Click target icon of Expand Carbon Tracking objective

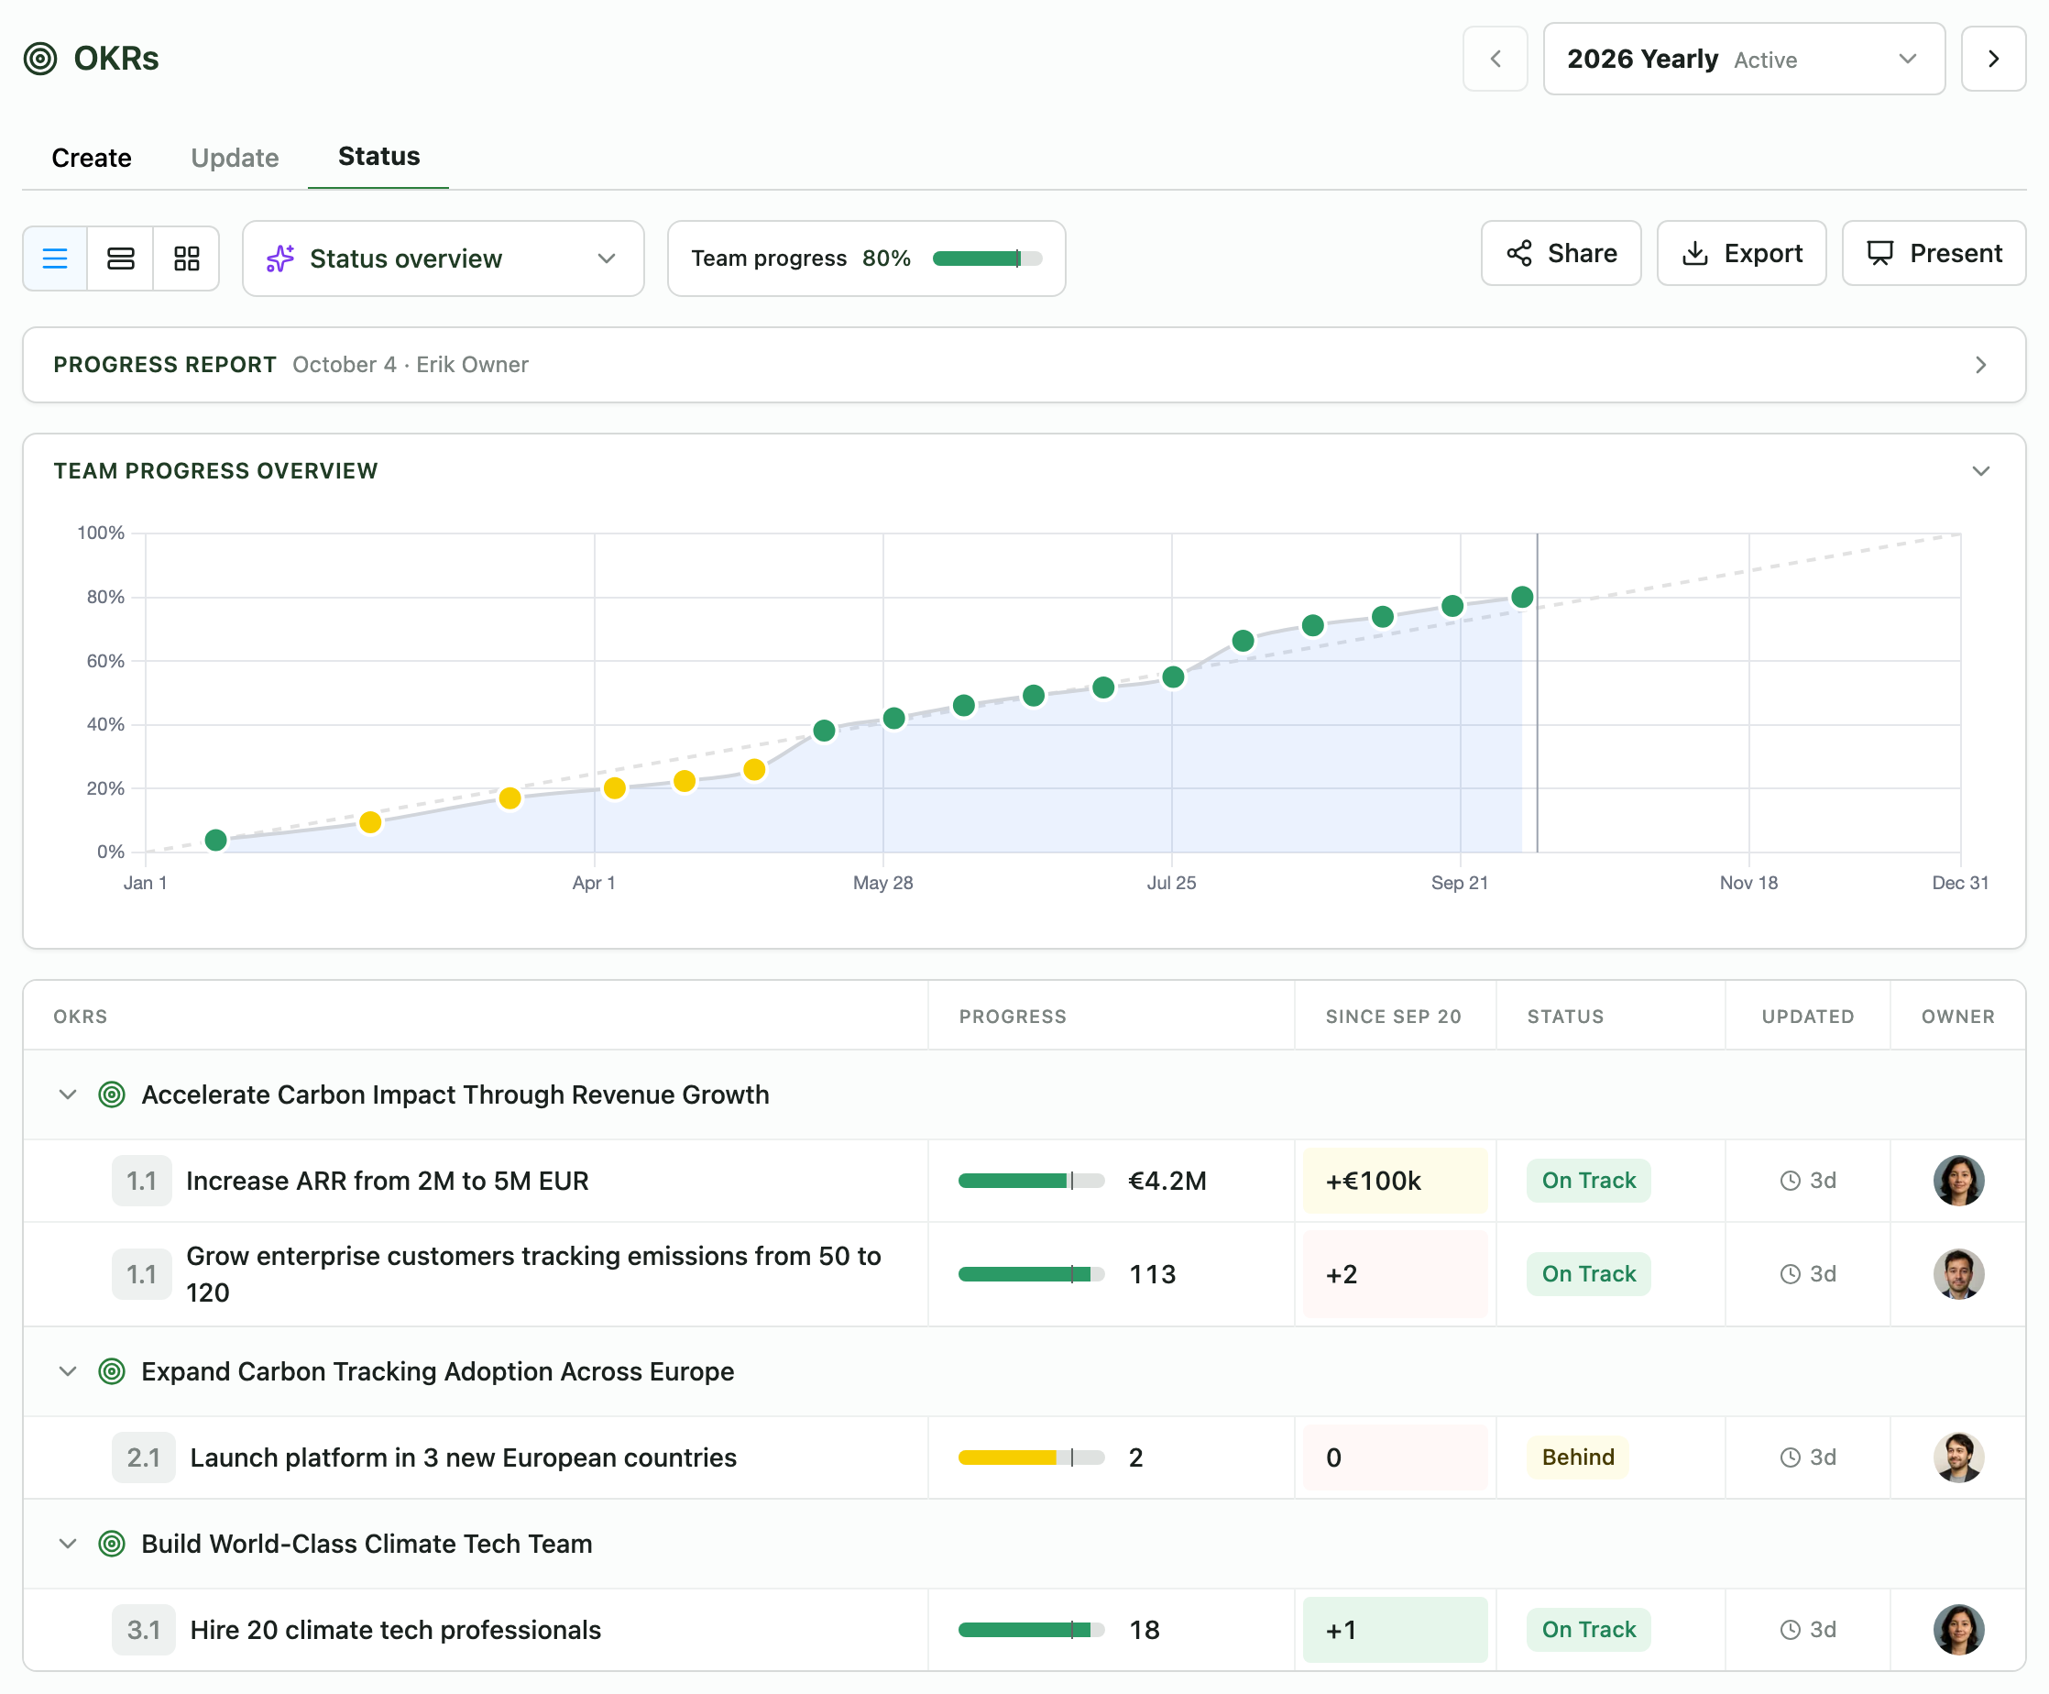112,1371
